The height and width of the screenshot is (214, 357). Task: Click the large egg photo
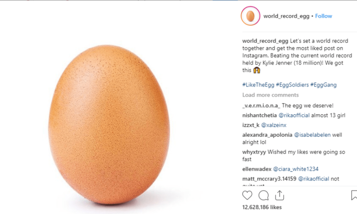[109, 125]
